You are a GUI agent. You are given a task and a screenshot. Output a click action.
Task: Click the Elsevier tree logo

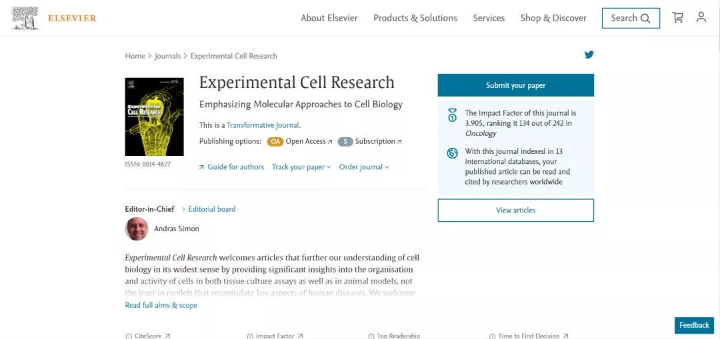(25, 18)
